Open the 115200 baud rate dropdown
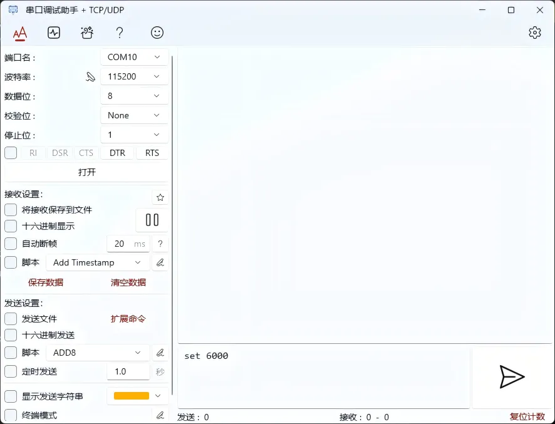Screen dimensions: 555x424 134,76
